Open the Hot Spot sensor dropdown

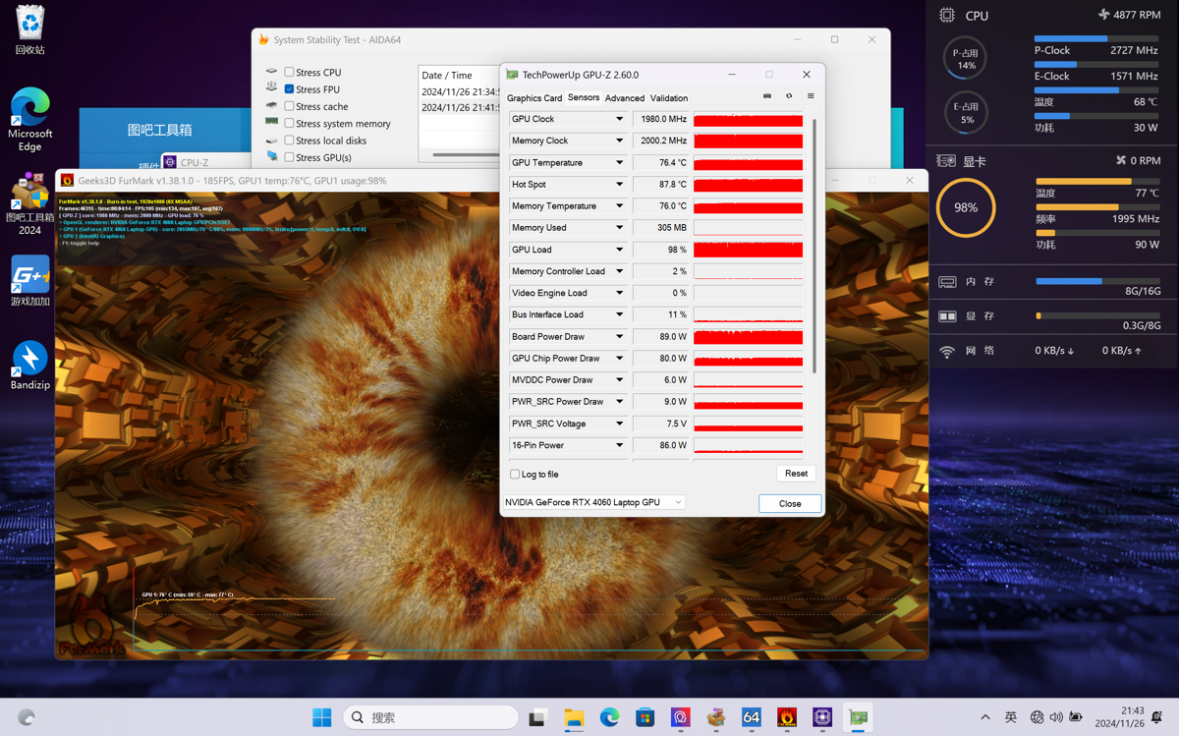point(619,185)
